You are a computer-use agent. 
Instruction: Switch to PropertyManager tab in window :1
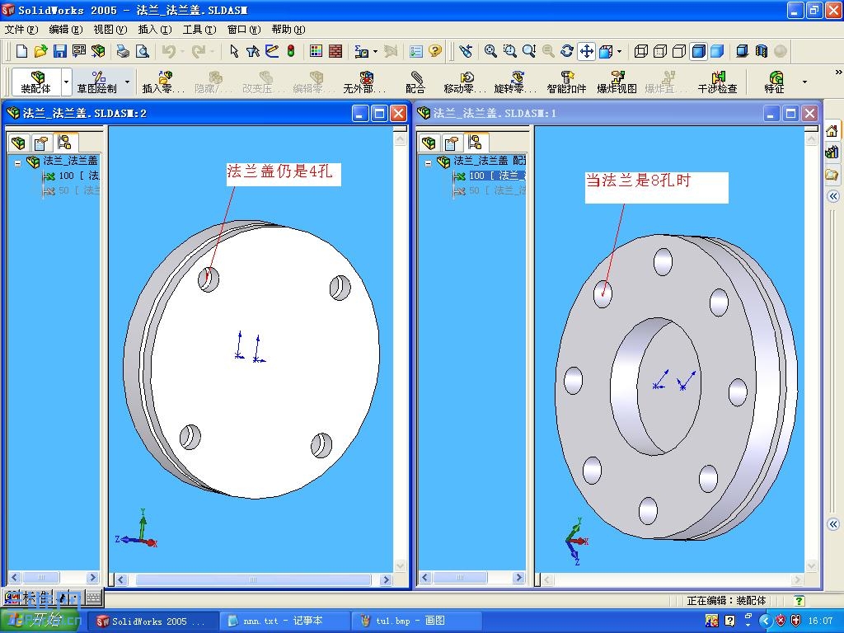pyautogui.click(x=452, y=143)
